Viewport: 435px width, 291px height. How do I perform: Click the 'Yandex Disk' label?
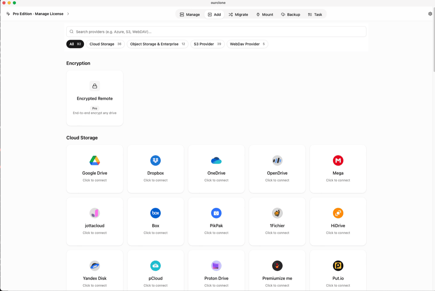tap(95, 278)
